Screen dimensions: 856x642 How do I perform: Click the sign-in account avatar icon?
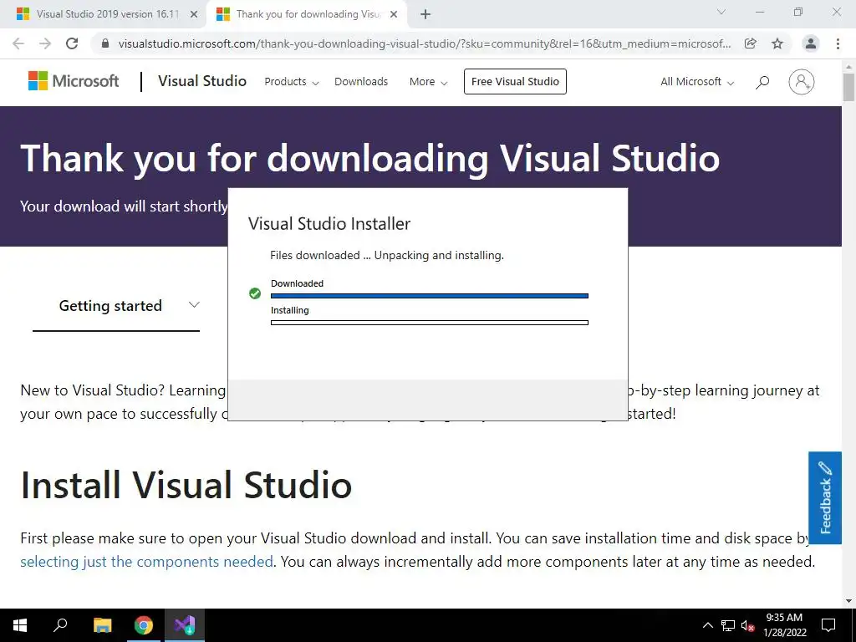(x=801, y=82)
